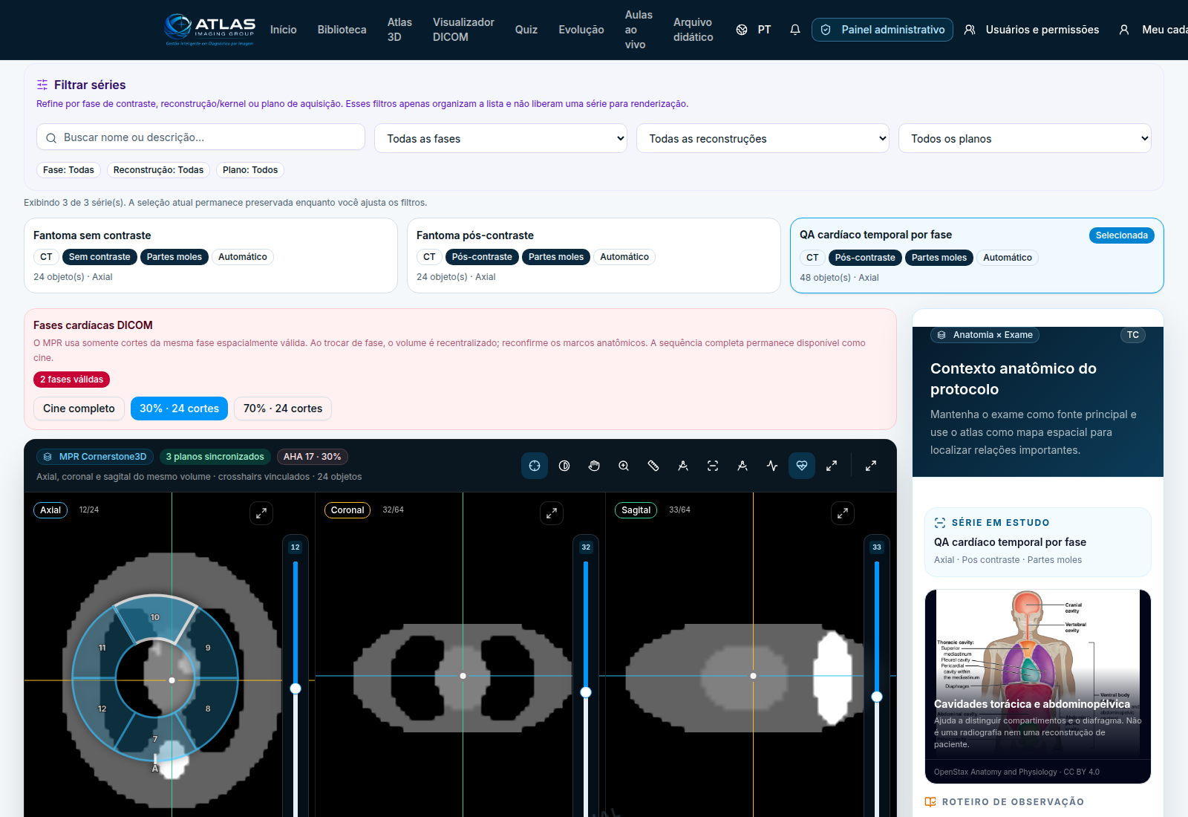Activate the crosshairs tool in viewer toolbar
Viewport: 1188px width, 817px height.
535,466
